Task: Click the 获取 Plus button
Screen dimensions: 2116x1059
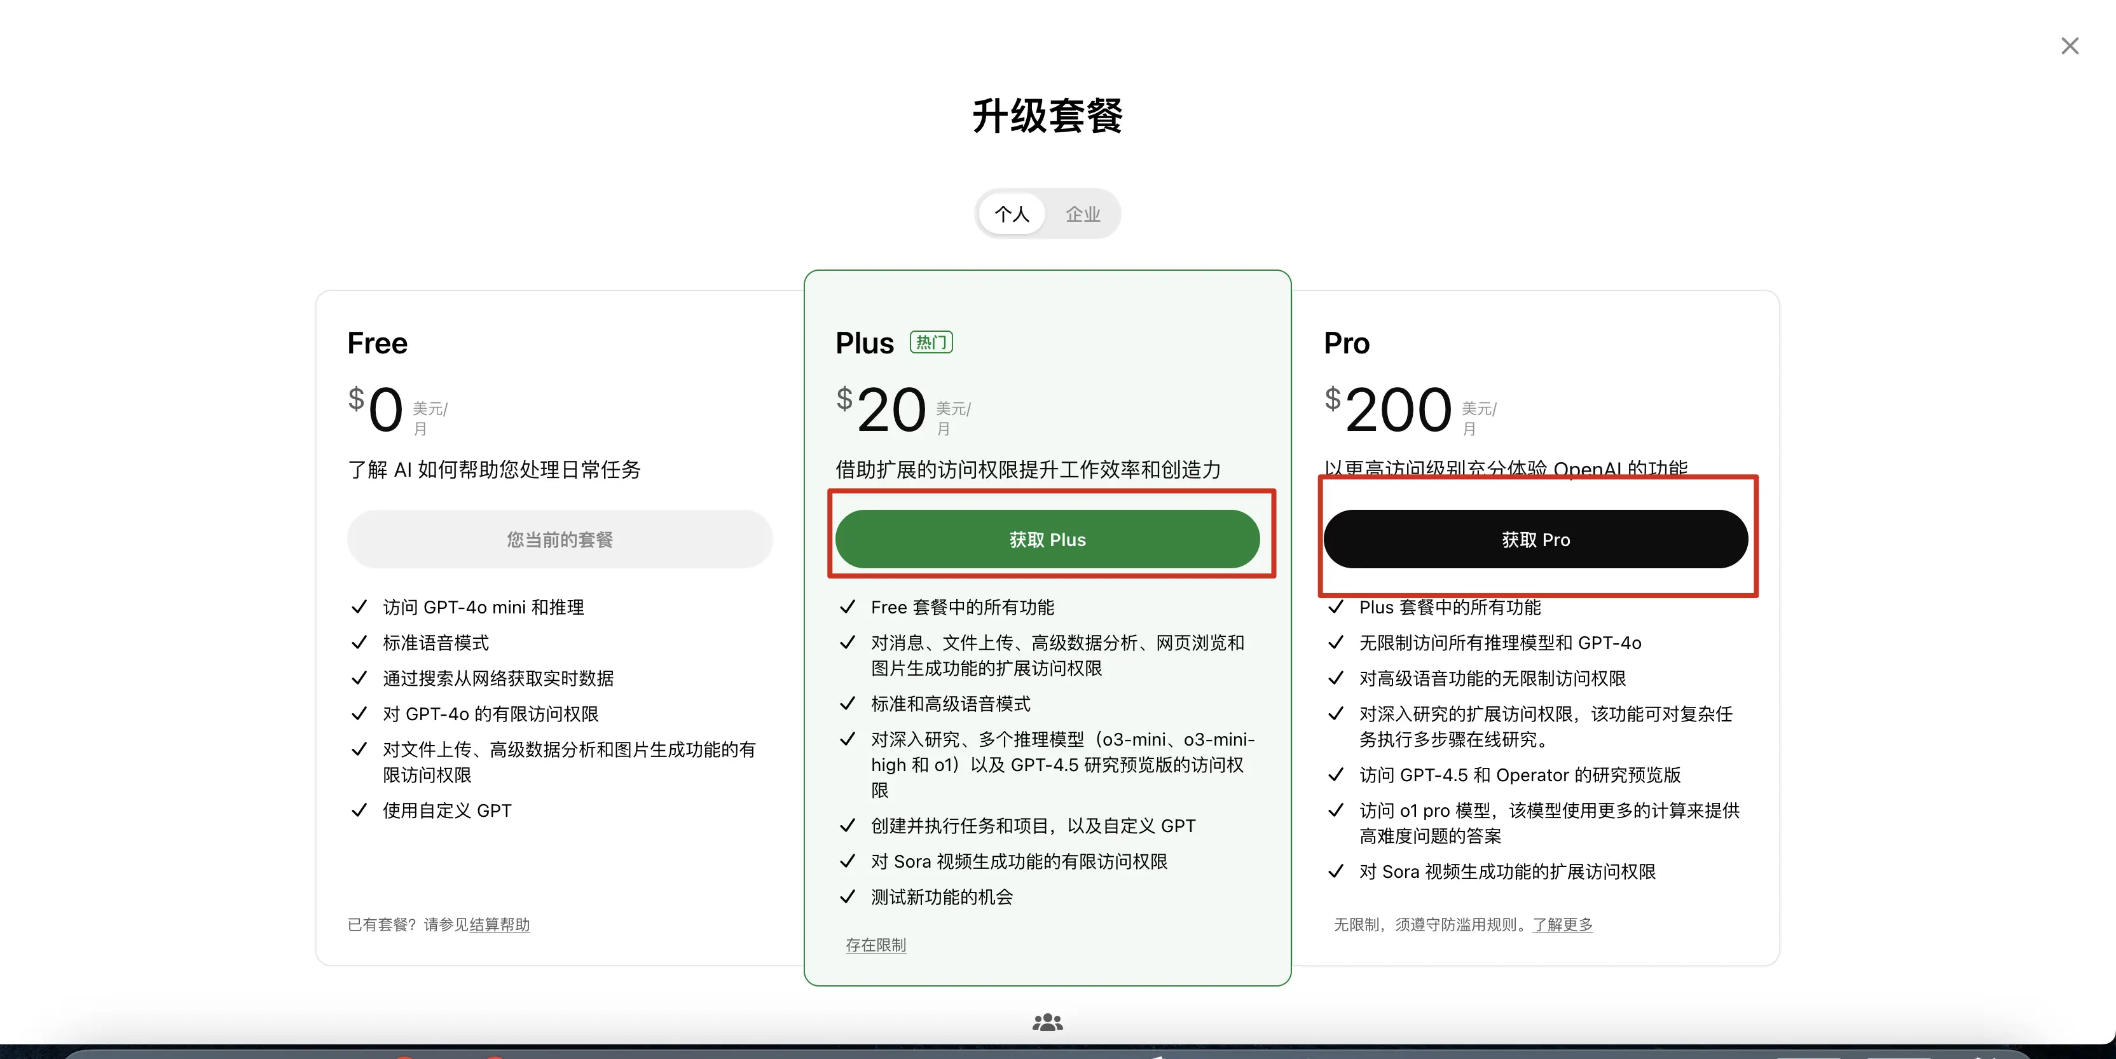Action: (1047, 539)
